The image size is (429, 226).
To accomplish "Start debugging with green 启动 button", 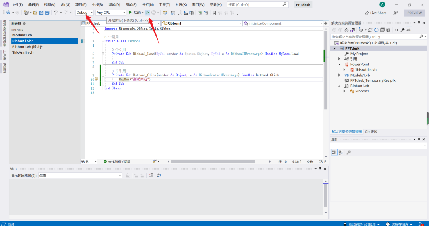I will pyautogui.click(x=136, y=13).
